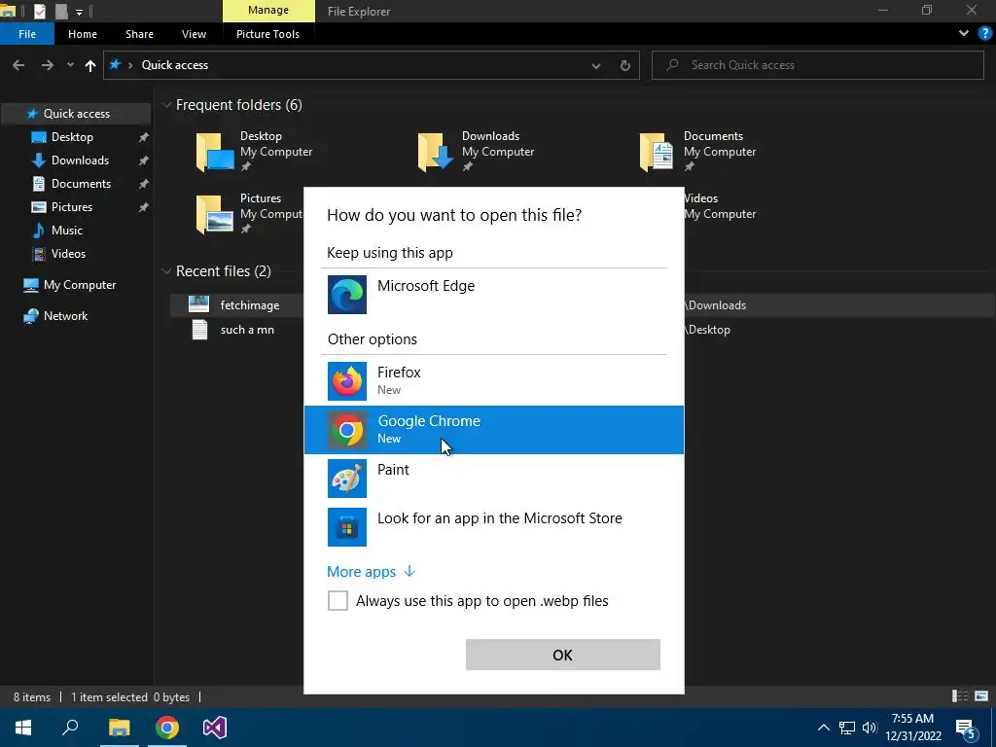Select the Documents frequent folder icon
The width and height of the screenshot is (996, 747).
coord(657,152)
